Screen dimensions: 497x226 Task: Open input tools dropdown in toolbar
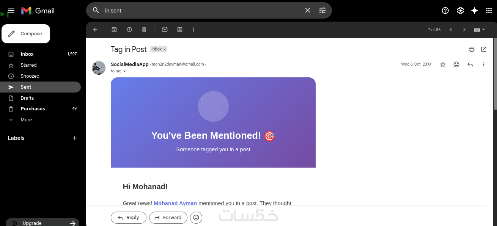coord(480,30)
